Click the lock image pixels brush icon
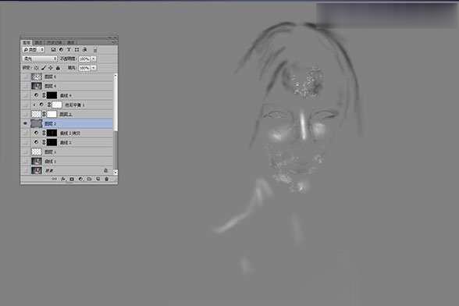459x306 pixels. pos(44,68)
